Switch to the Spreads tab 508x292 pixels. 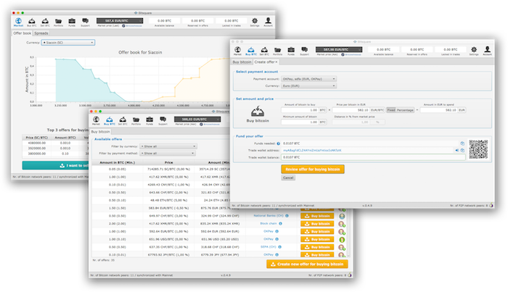pyautogui.click(x=42, y=33)
